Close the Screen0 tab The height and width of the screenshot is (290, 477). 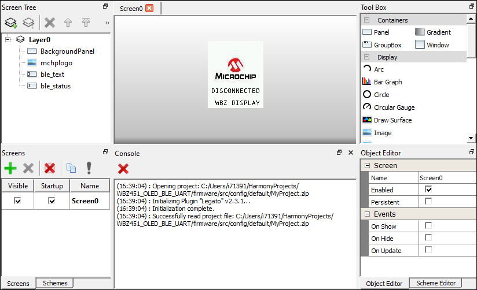pyautogui.click(x=149, y=8)
